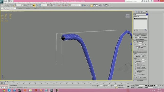This screenshot has height=92, width=164.
Task: Click the Redo arrow in main toolbar
Action: point(5,5)
